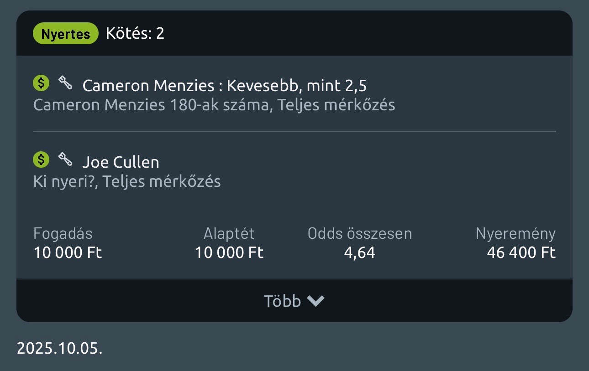Click the Nyeremény 46 400 Ft amount

point(521,252)
